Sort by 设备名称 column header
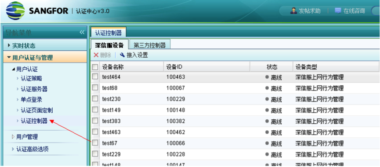This screenshot has width=380, height=167. [132, 67]
